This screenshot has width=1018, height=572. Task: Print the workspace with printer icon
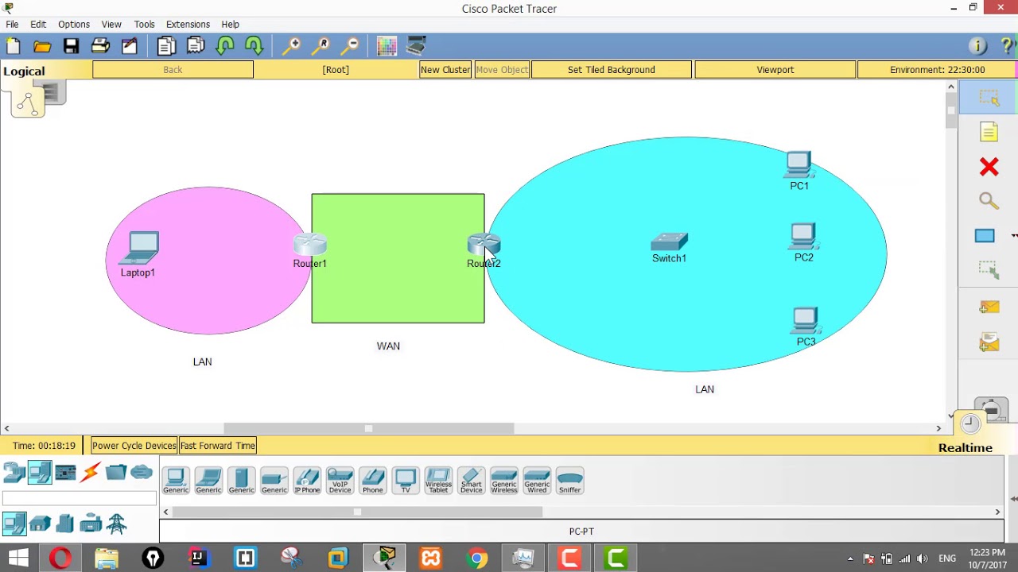point(100,46)
